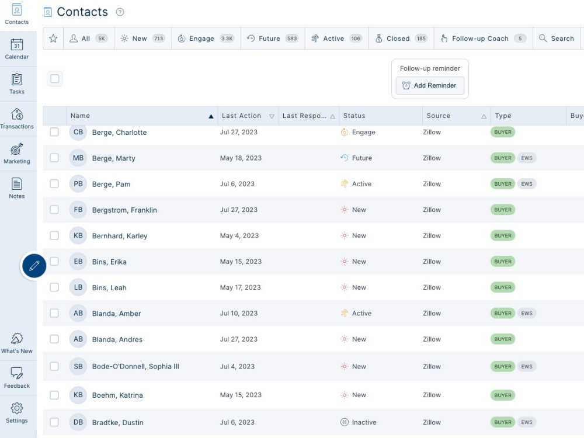Open contact Bradtke, Dustin
Viewport: 584px width, 438px height.
click(118, 423)
